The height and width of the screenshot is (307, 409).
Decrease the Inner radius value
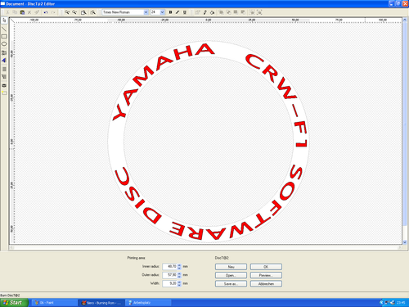[179, 269]
